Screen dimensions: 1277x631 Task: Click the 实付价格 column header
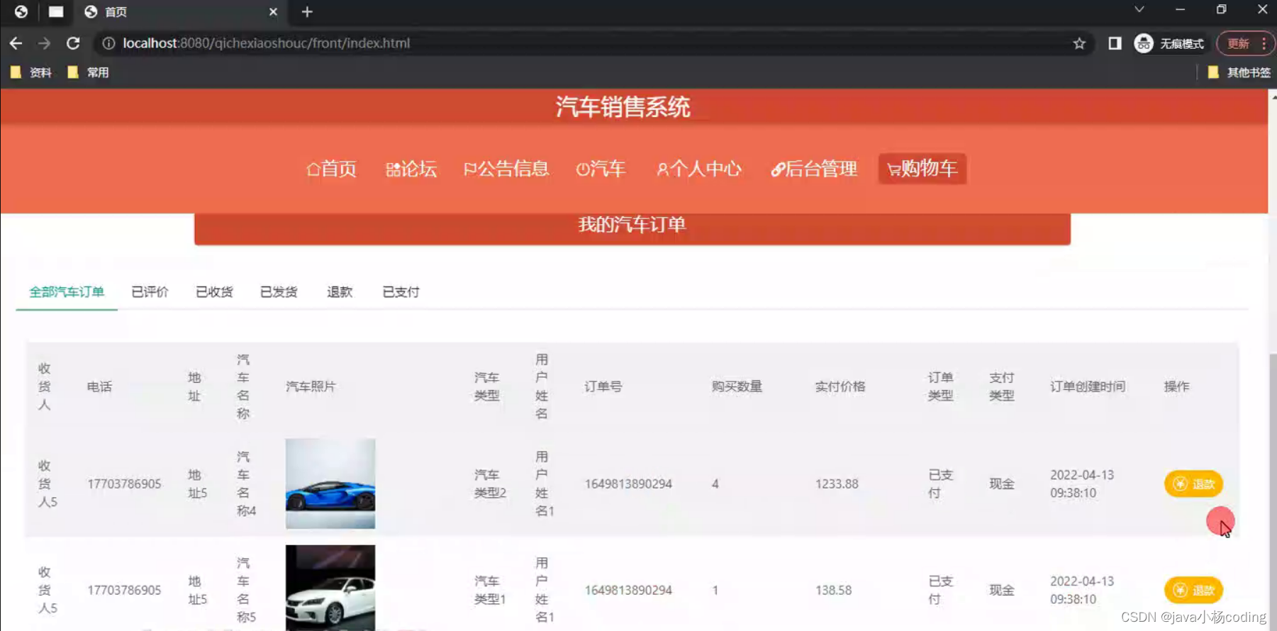(840, 386)
